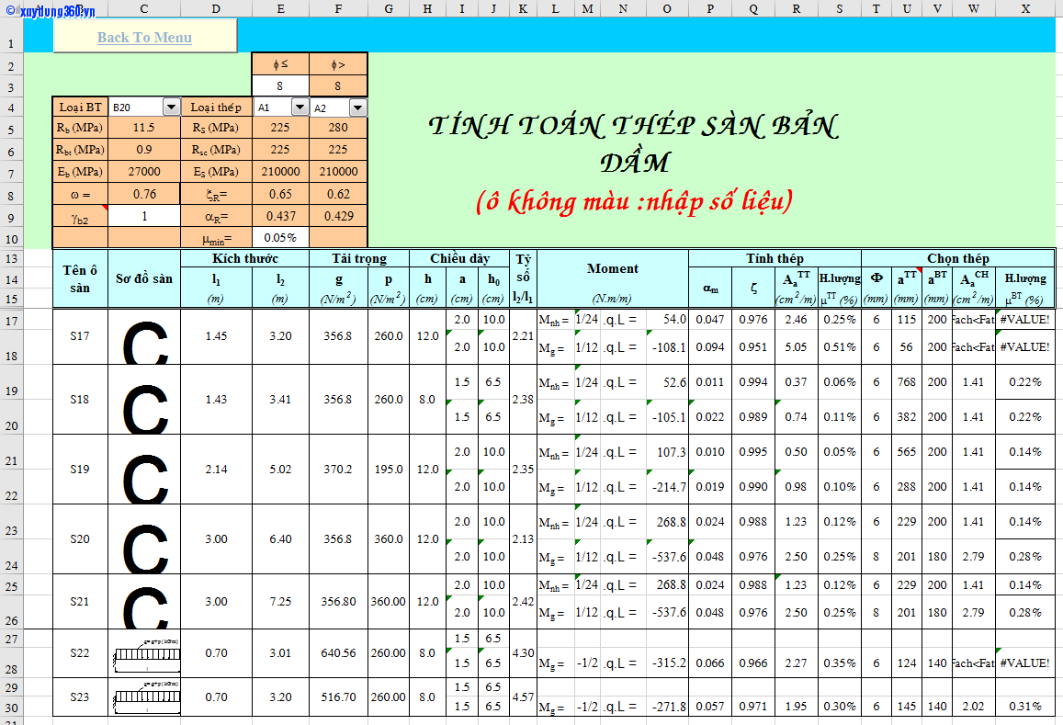The width and height of the screenshot is (1063, 725).
Task: Select the S23 cantilever load diagram
Action: click(144, 698)
